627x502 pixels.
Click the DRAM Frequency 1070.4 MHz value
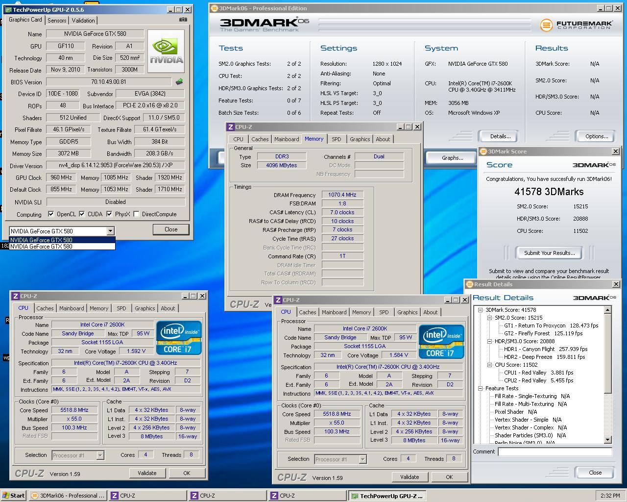[x=342, y=195]
